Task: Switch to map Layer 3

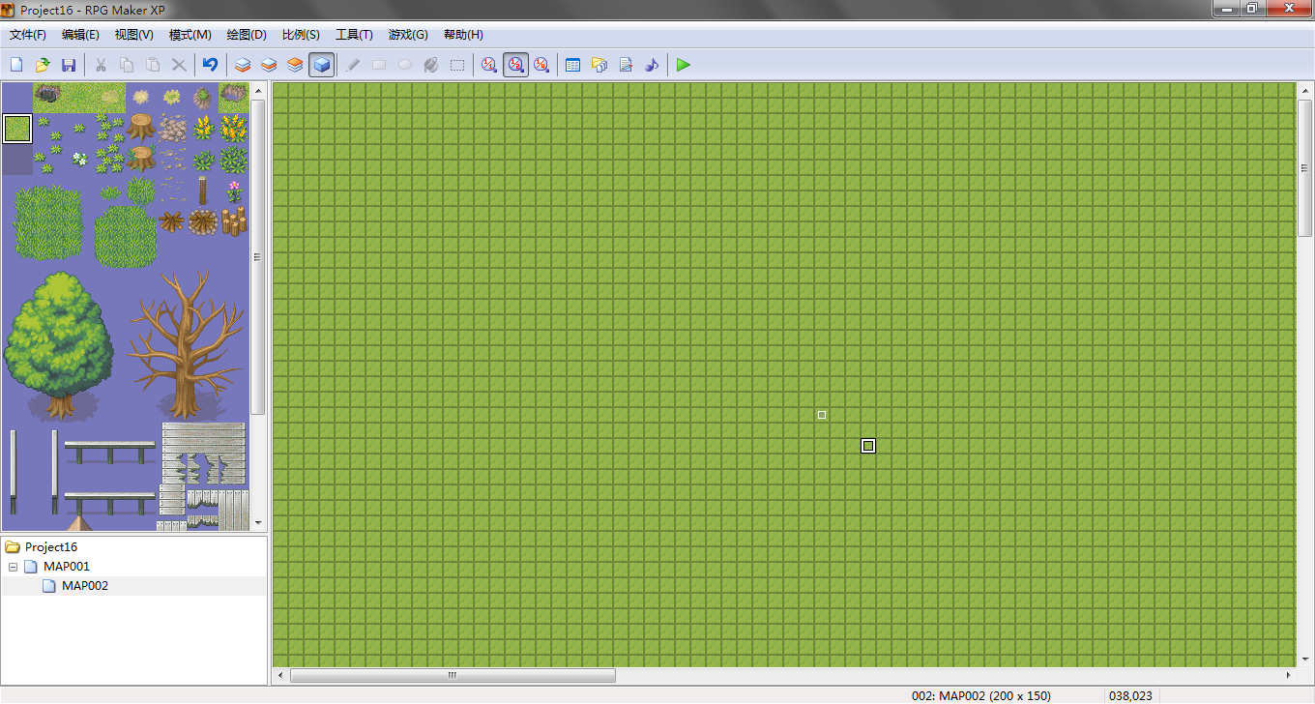Action: tap(295, 65)
